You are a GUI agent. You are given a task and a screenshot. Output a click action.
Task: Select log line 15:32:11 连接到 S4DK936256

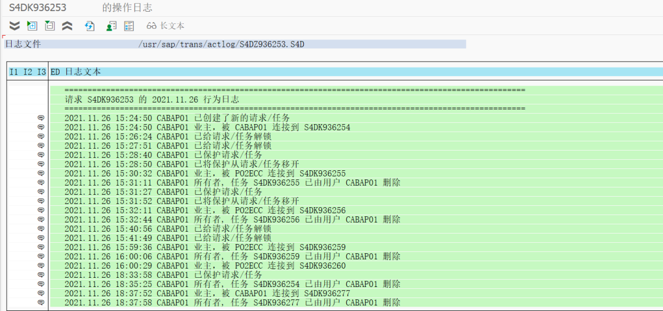(x=205, y=210)
